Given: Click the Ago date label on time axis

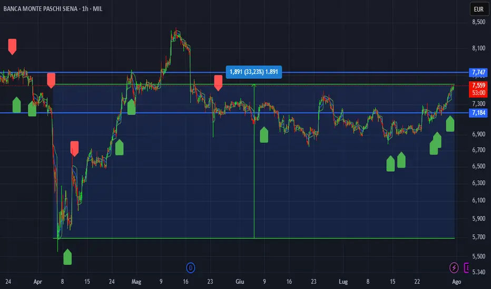Looking at the screenshot, I should [x=457, y=282].
